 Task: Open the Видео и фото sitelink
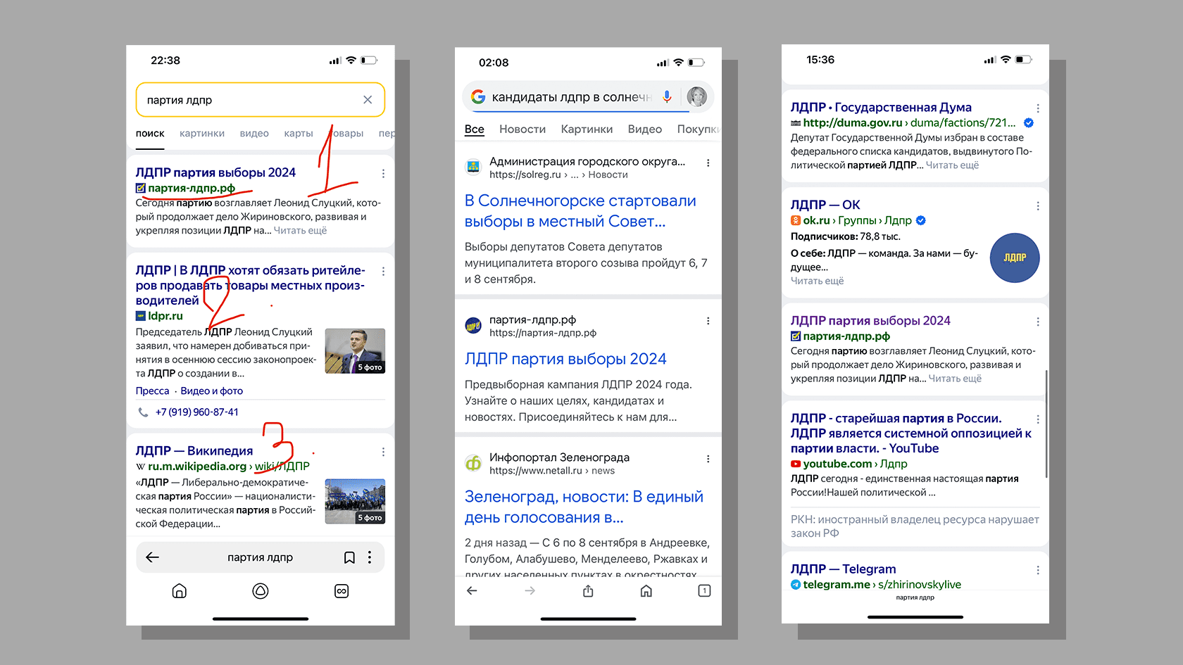pyautogui.click(x=211, y=391)
